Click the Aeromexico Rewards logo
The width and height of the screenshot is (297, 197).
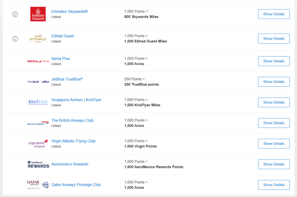point(38,165)
